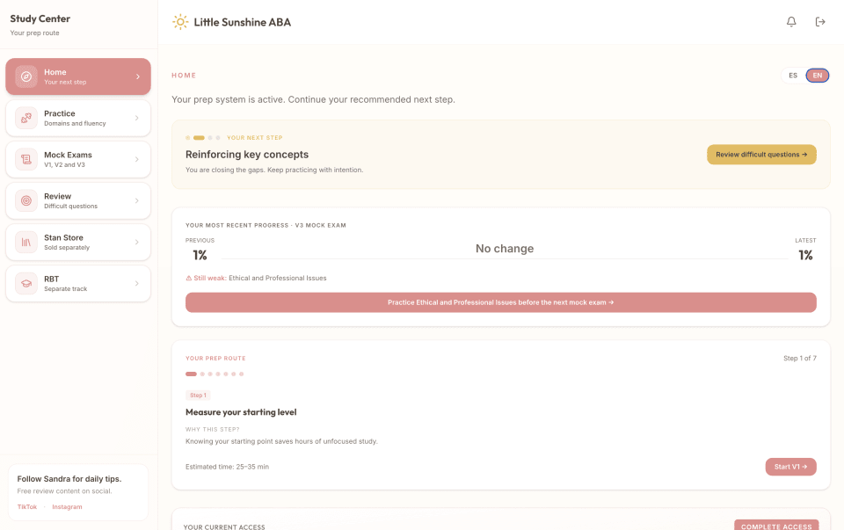Click Practice Ethical and Professional Issues button
Image resolution: width=844 pixels, height=530 pixels.
point(500,302)
